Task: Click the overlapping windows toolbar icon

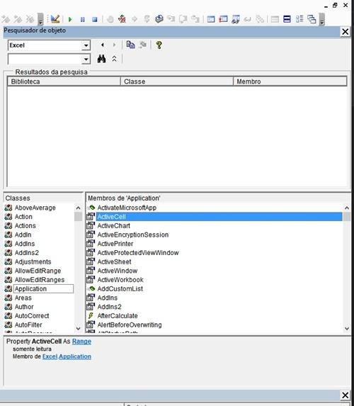Action: pyautogui.click(x=312, y=19)
